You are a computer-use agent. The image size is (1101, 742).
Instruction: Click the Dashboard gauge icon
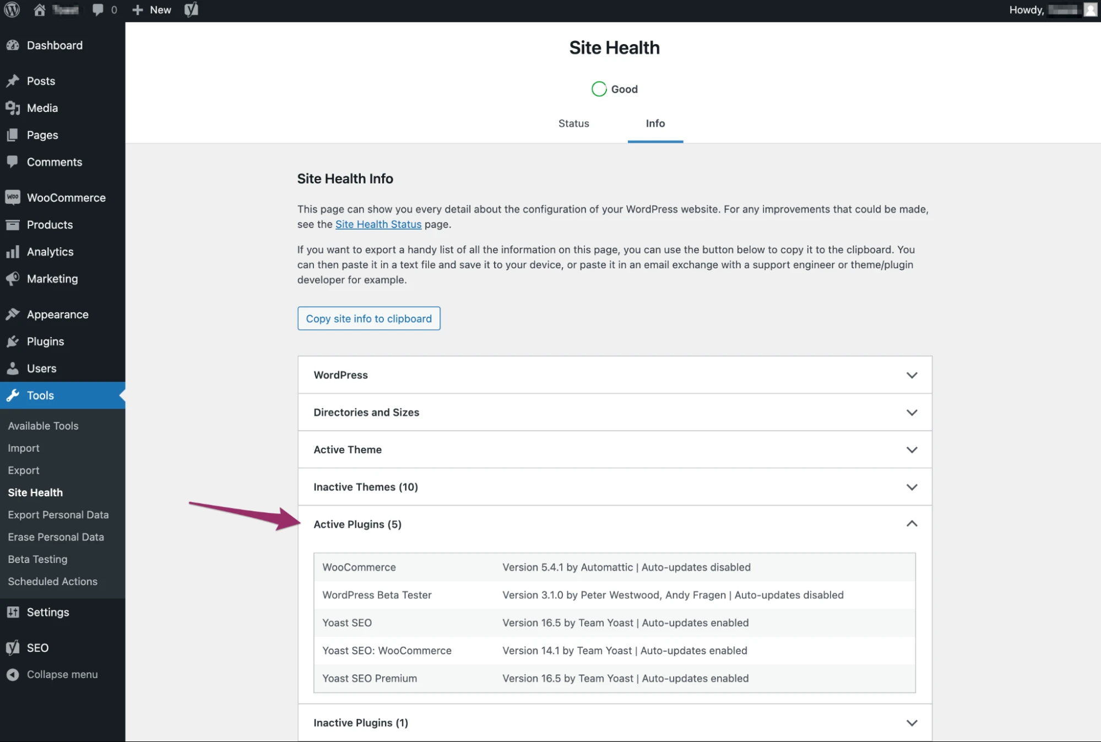[13, 46]
